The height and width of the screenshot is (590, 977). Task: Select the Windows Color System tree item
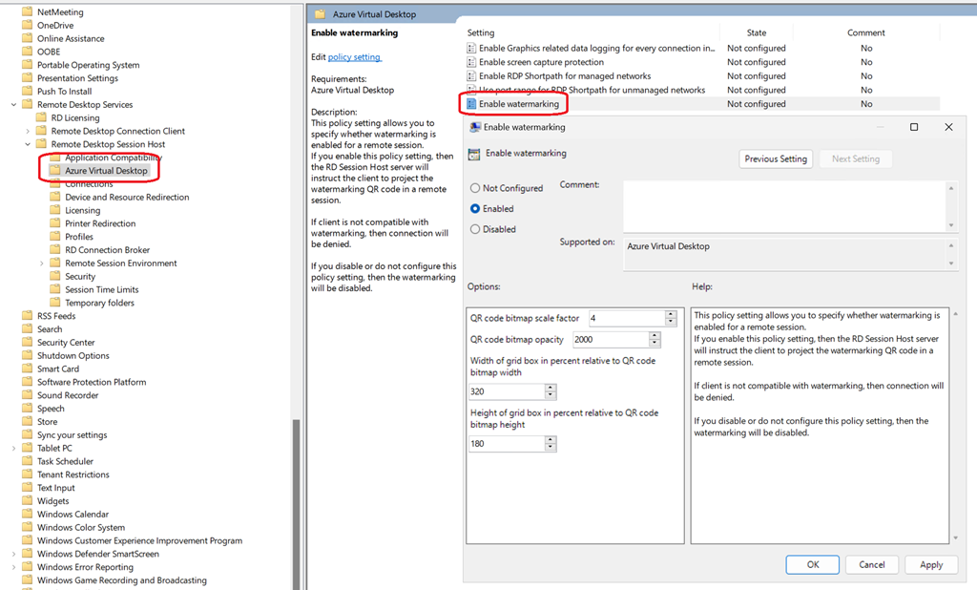(81, 528)
